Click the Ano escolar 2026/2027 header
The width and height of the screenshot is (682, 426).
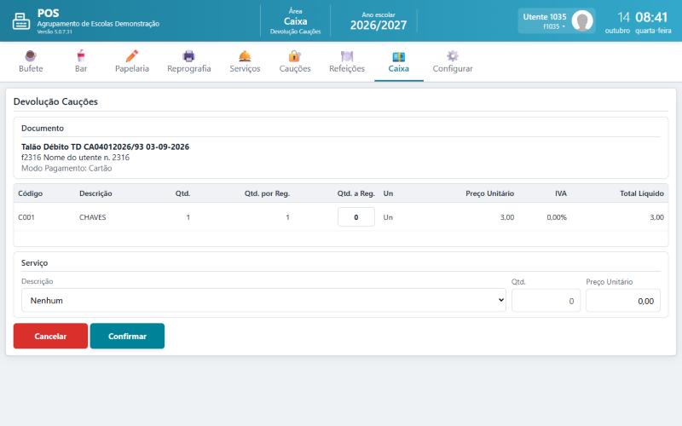point(379,20)
